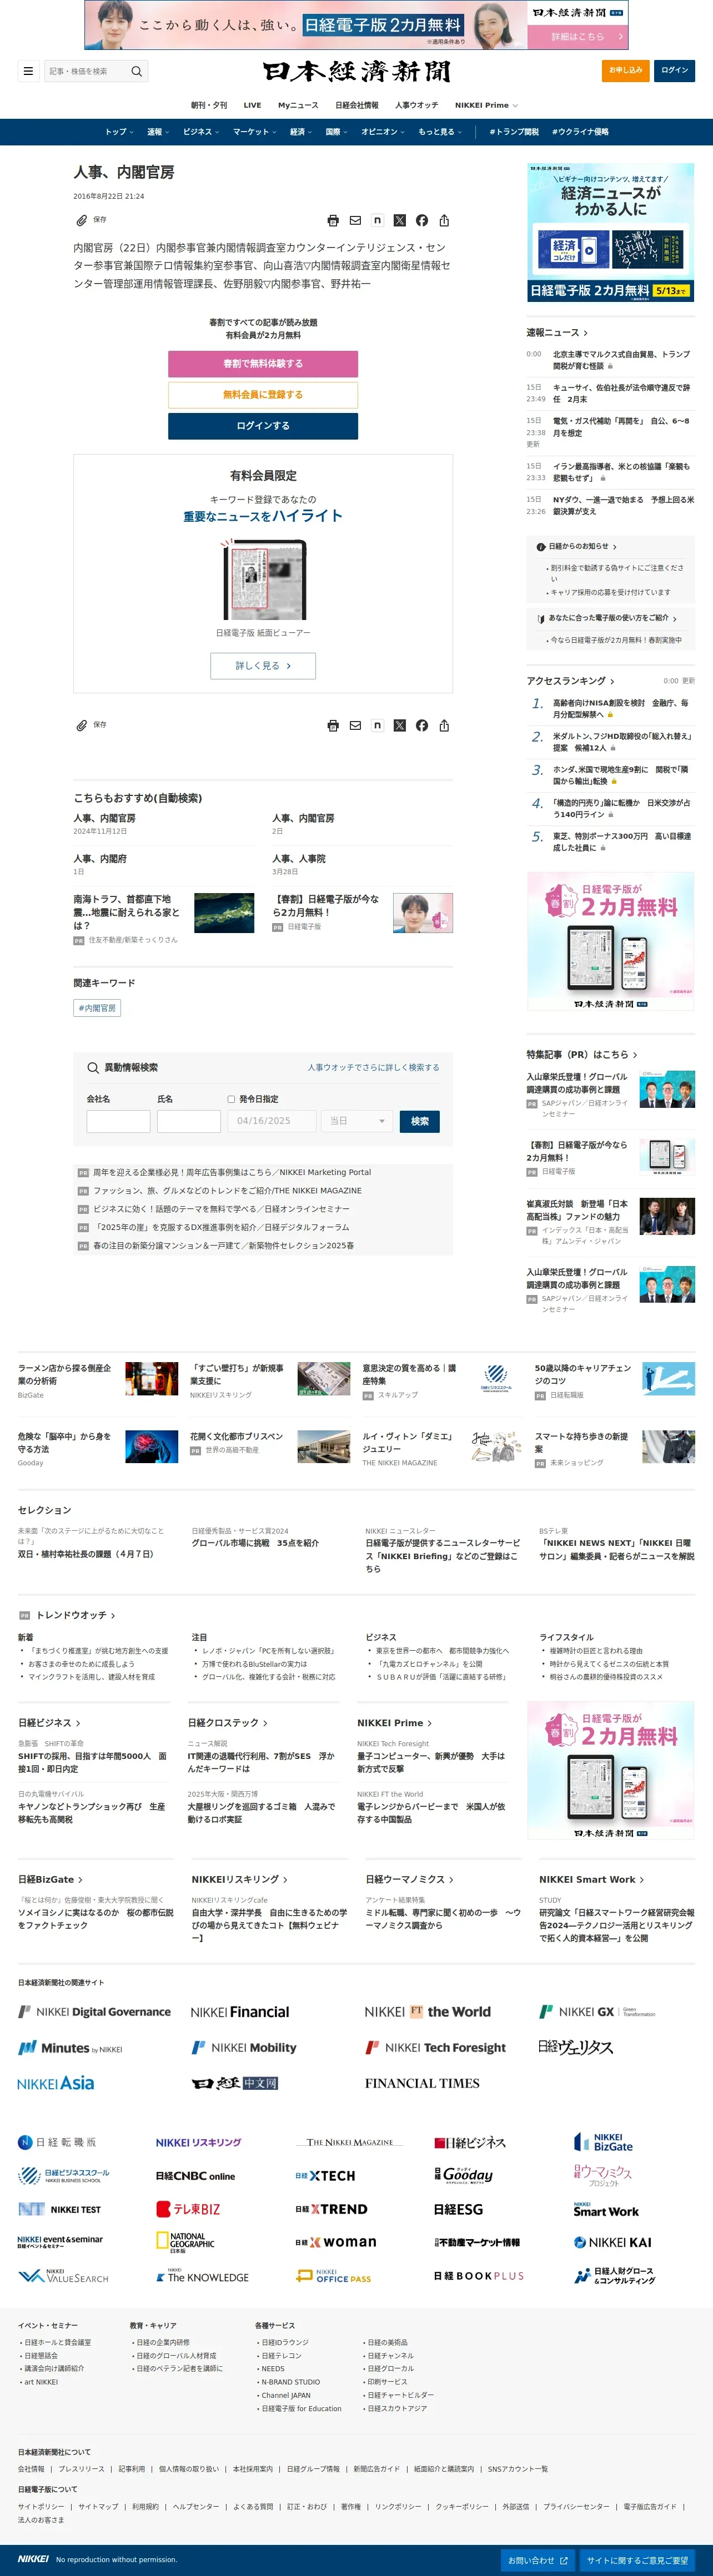713x2576 pixels.
Task: Share on X via icon beside headline date
Action: pyautogui.click(x=400, y=220)
